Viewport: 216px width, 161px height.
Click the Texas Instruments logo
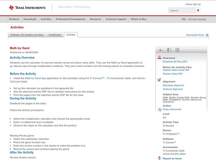27,8
